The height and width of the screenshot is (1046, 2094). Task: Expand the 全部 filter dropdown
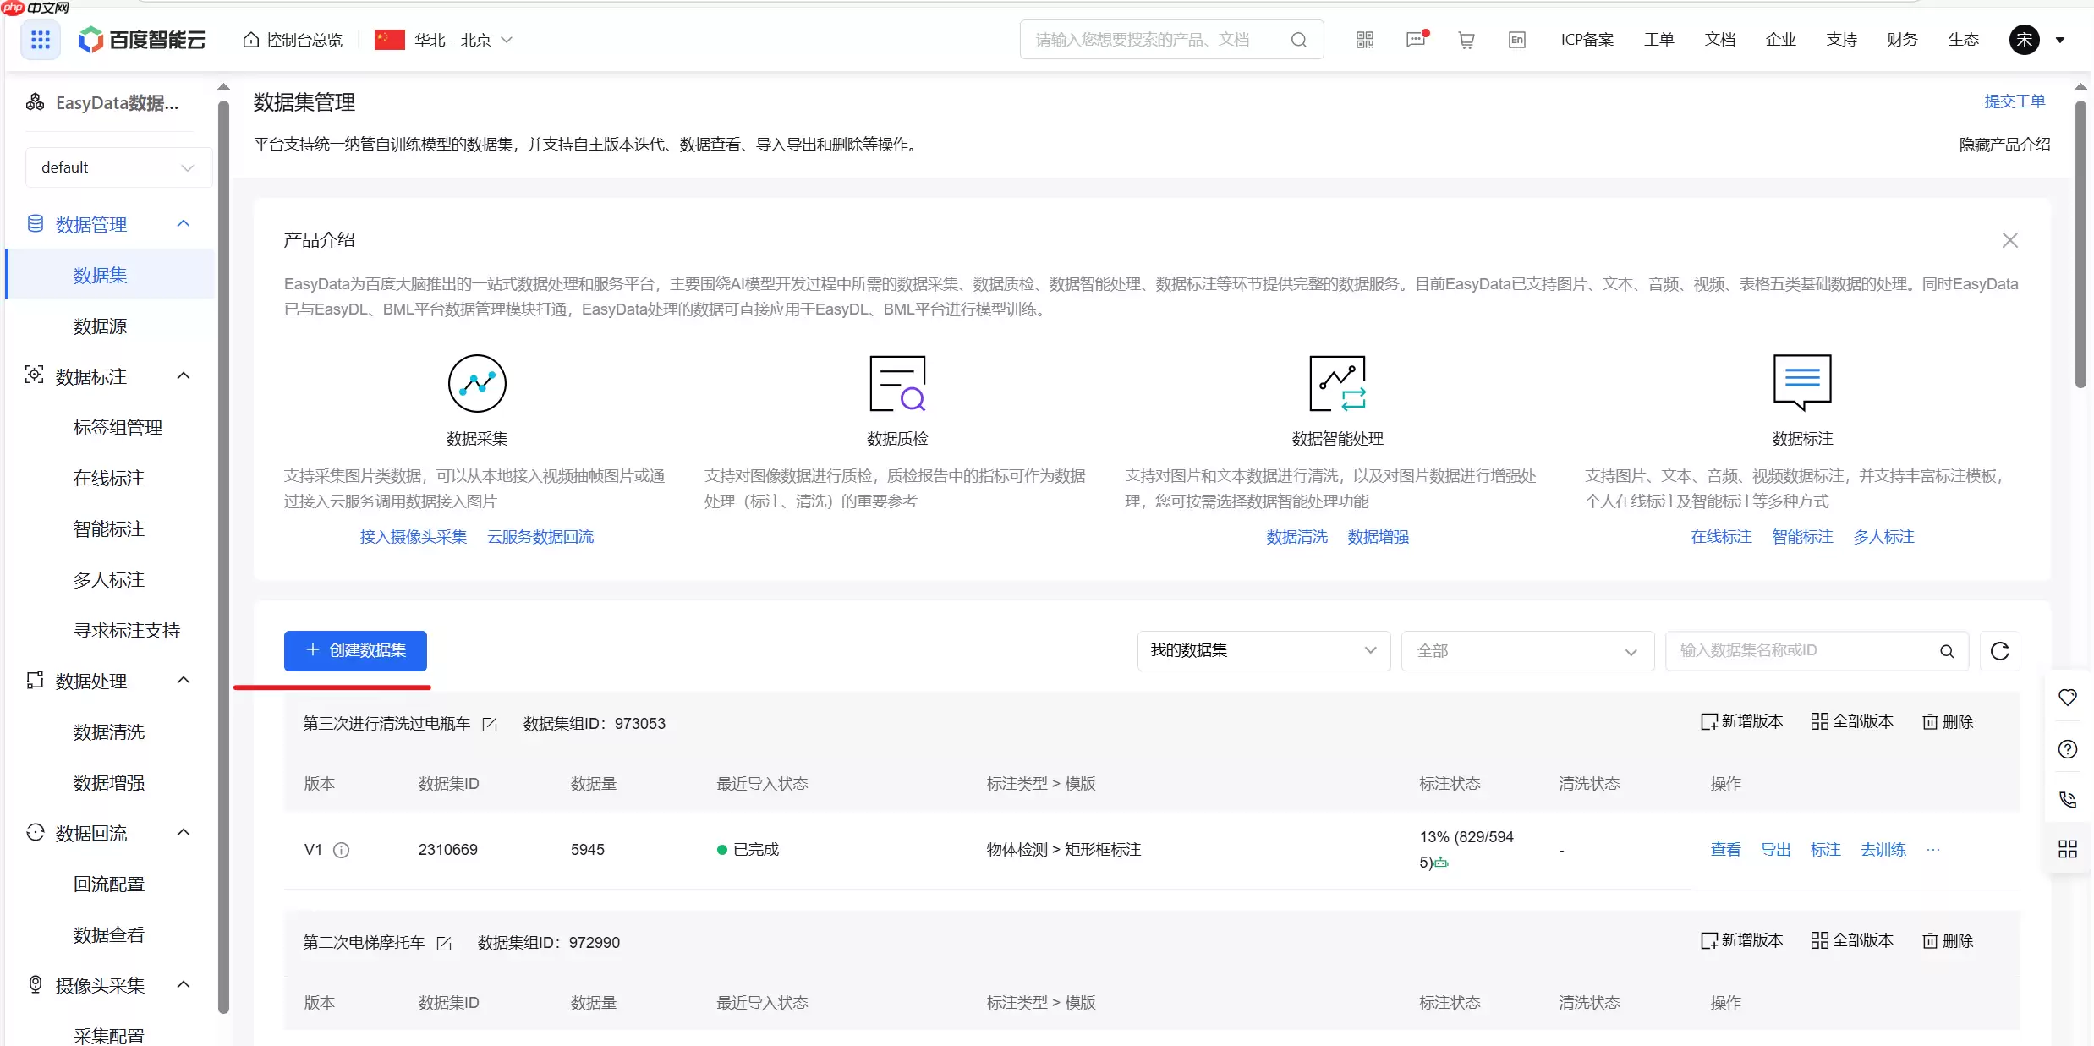click(1527, 650)
